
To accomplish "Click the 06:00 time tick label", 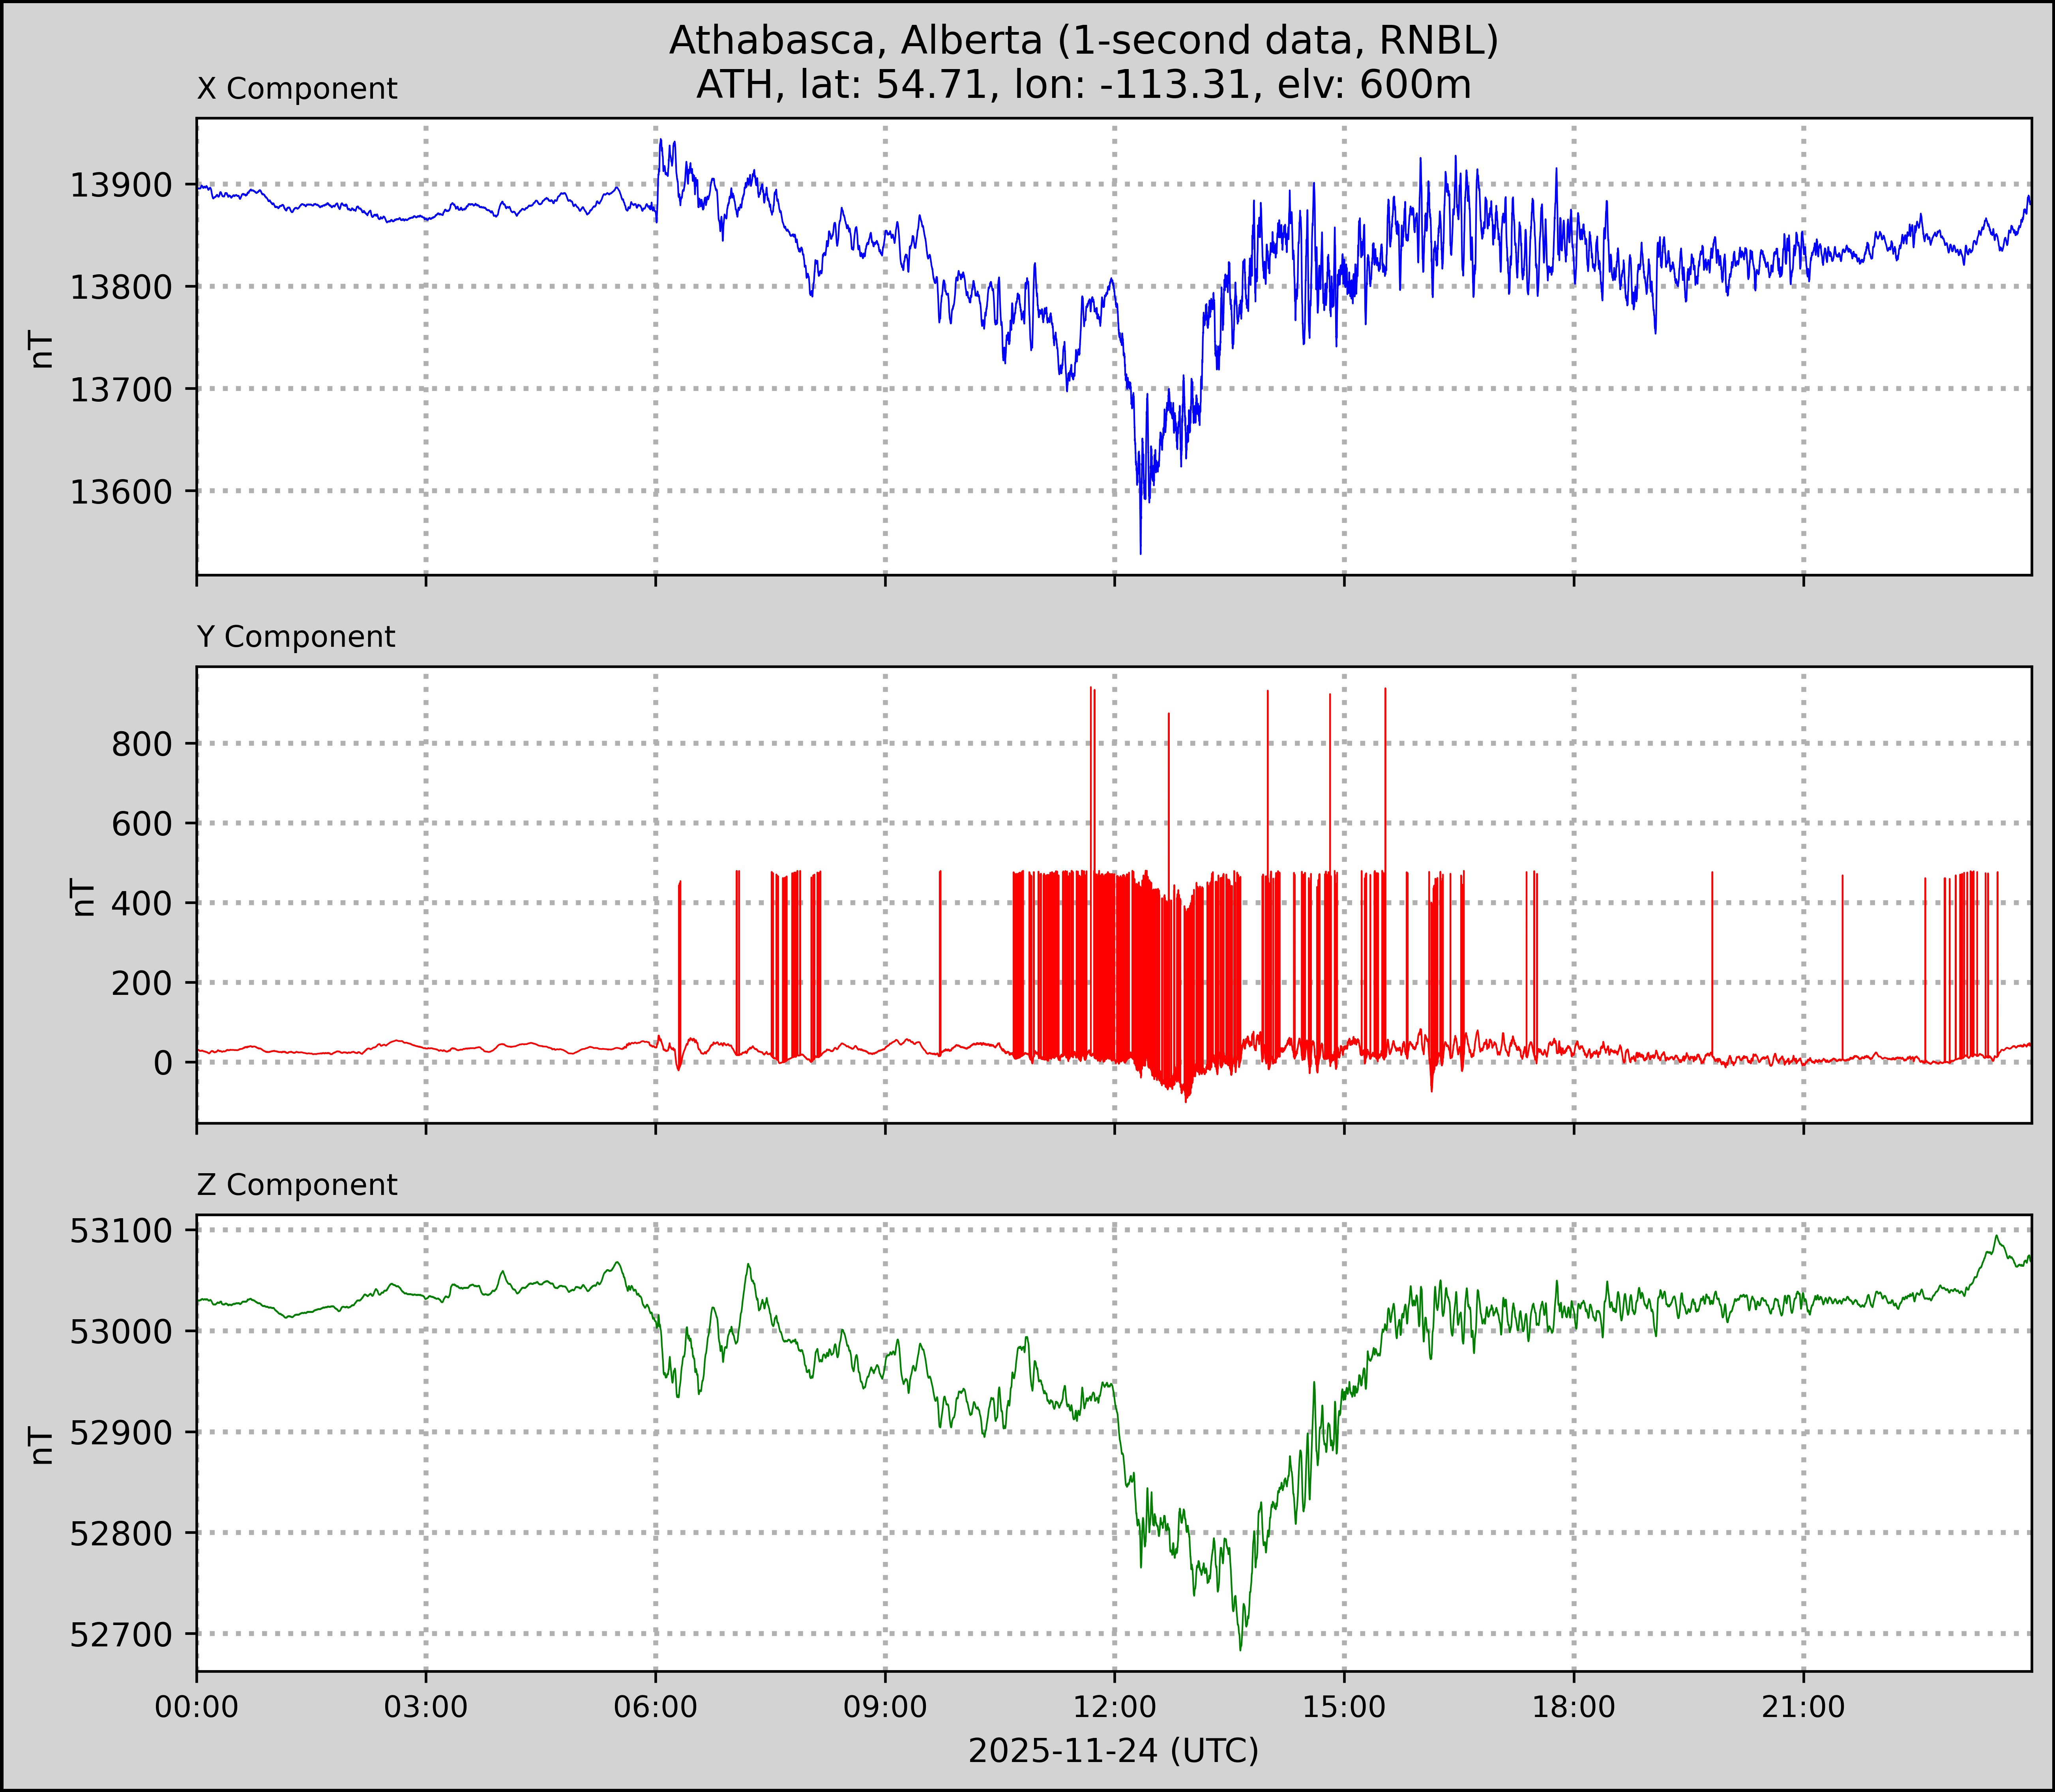I will (656, 1707).
